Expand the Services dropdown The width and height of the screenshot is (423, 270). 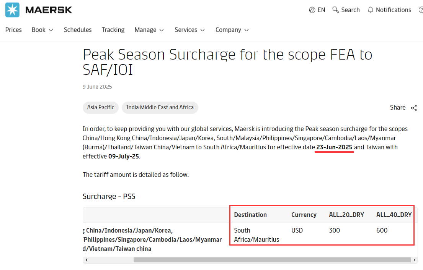pyautogui.click(x=189, y=30)
